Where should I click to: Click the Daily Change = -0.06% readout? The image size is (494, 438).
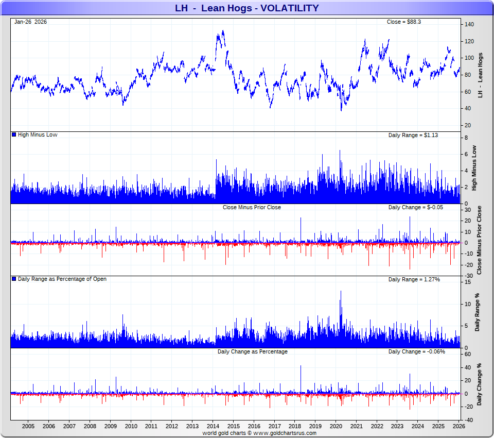[x=416, y=351]
